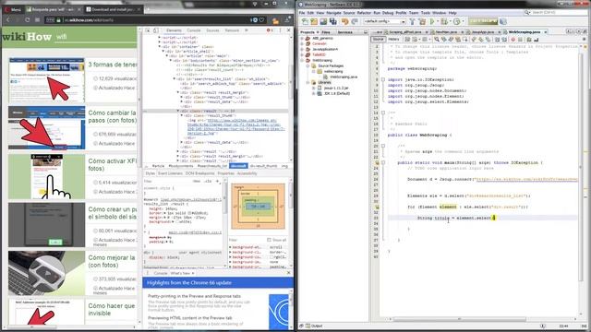Switch to Network tab in DevTools
This screenshot has height=332, width=591.
(x=232, y=30)
